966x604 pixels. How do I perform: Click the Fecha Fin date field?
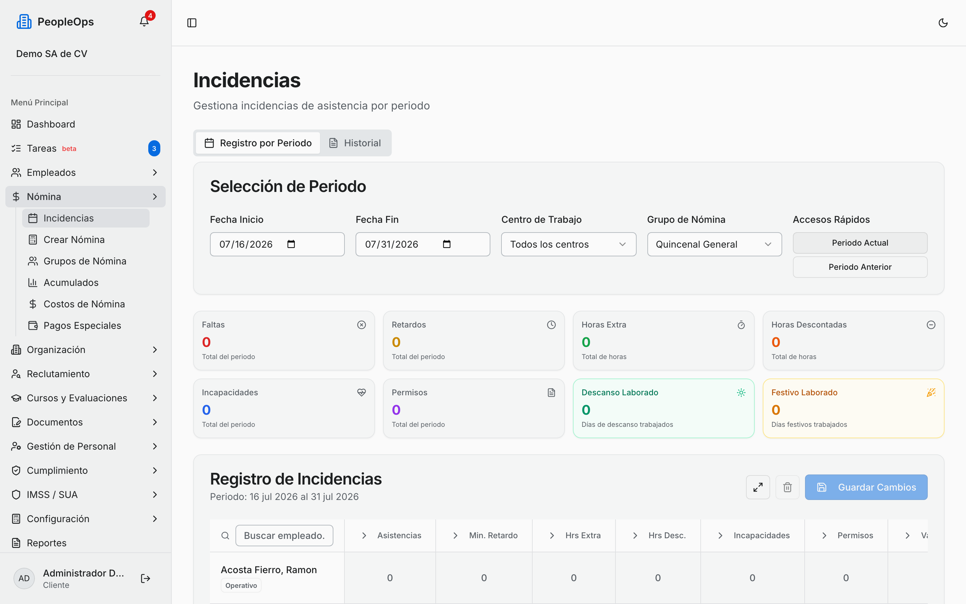point(423,244)
